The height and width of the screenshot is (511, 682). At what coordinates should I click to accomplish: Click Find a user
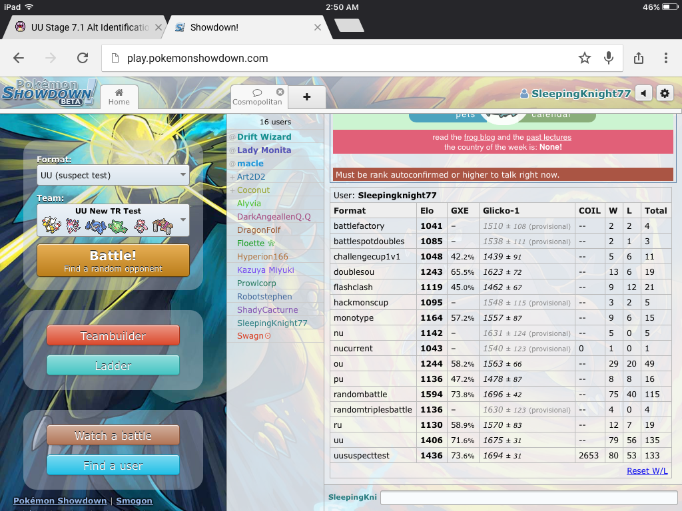pos(113,465)
